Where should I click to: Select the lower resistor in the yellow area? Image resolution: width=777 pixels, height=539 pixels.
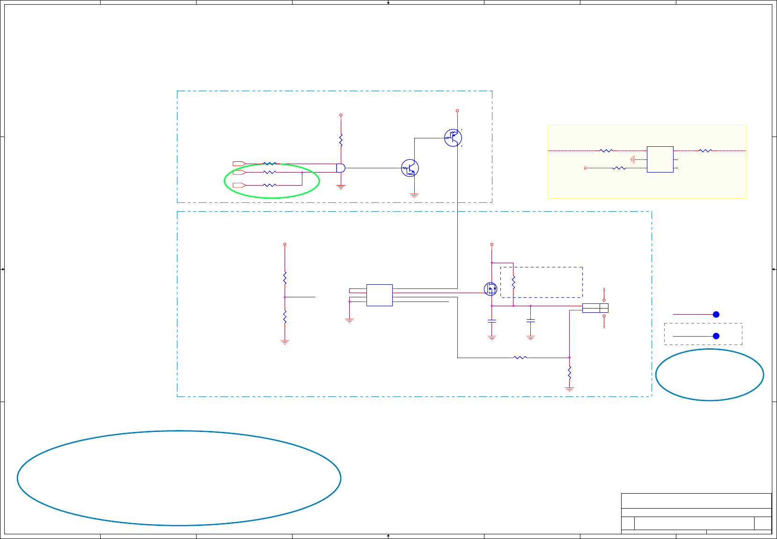coord(619,168)
